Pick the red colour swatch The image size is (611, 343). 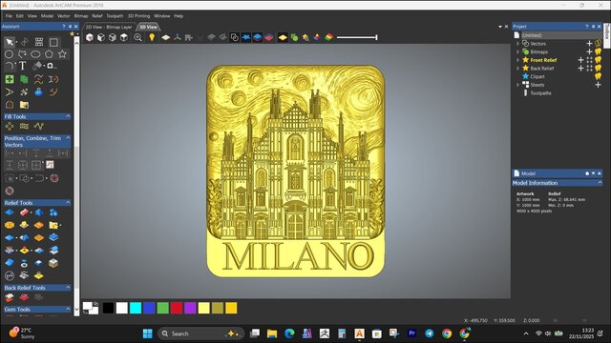pyautogui.click(x=177, y=308)
